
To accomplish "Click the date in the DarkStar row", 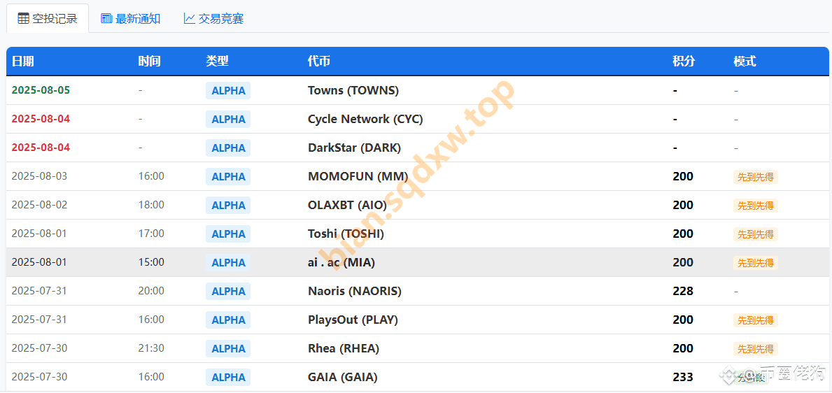I will 41,148.
